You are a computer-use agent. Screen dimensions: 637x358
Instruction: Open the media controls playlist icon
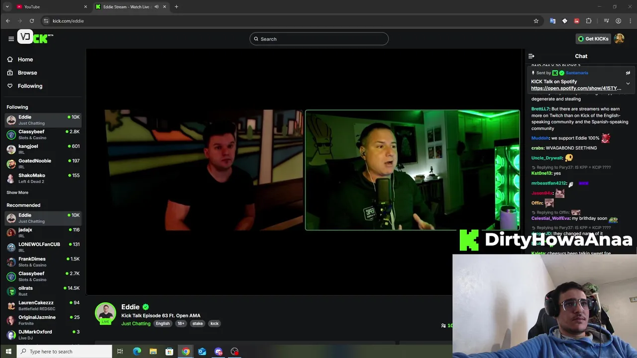pos(606,21)
